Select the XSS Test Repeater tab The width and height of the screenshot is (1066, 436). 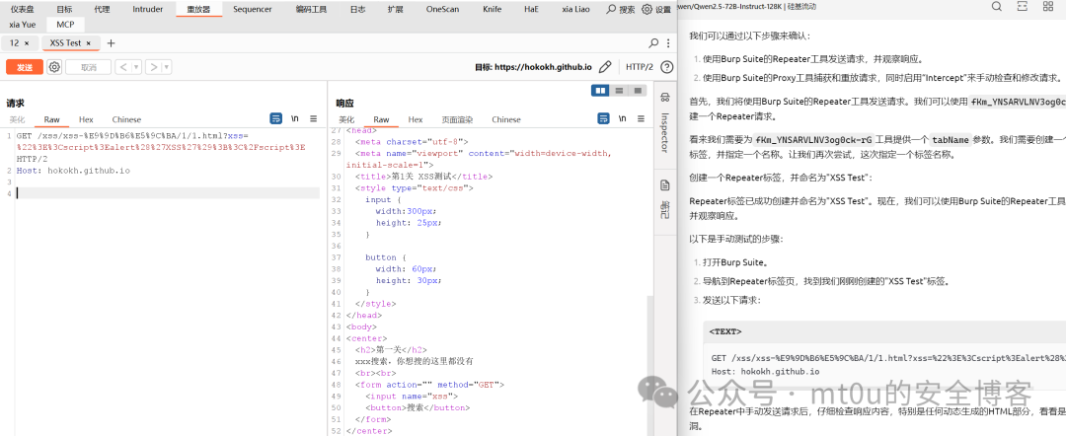point(65,42)
